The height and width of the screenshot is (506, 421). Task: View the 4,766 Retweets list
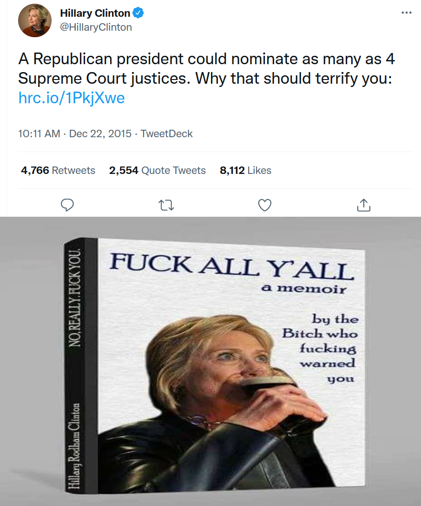pyautogui.click(x=58, y=170)
